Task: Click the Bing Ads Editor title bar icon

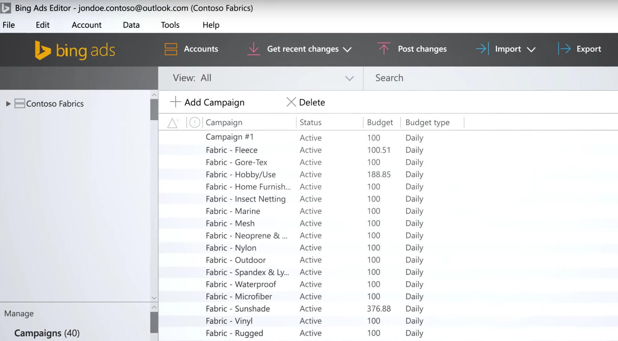Action: pyautogui.click(x=6, y=8)
